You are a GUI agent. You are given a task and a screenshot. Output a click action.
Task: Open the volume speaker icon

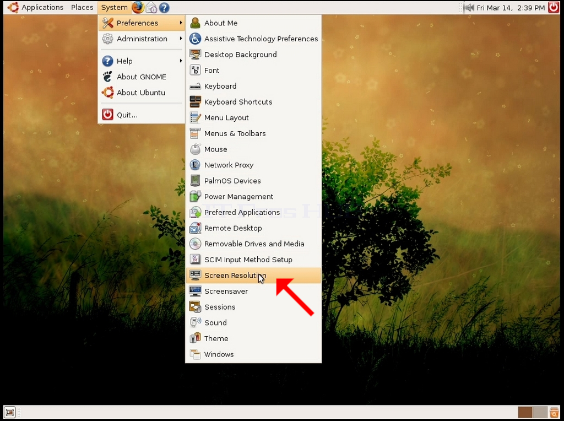point(470,8)
